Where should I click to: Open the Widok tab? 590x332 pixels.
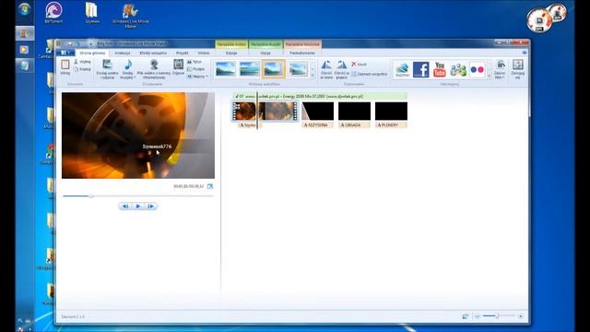tap(204, 53)
